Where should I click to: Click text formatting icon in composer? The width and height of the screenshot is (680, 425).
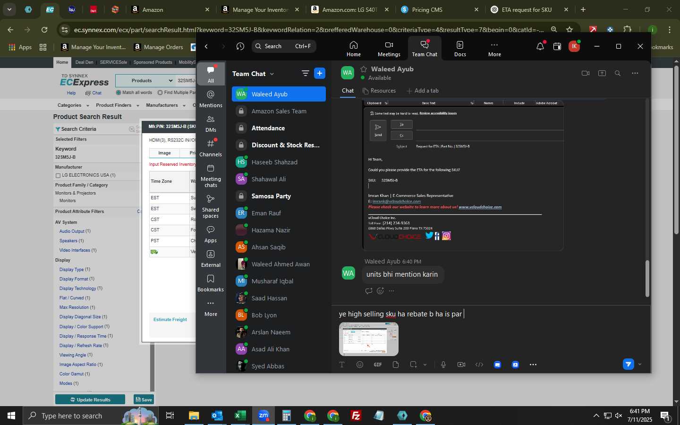pos(342,365)
